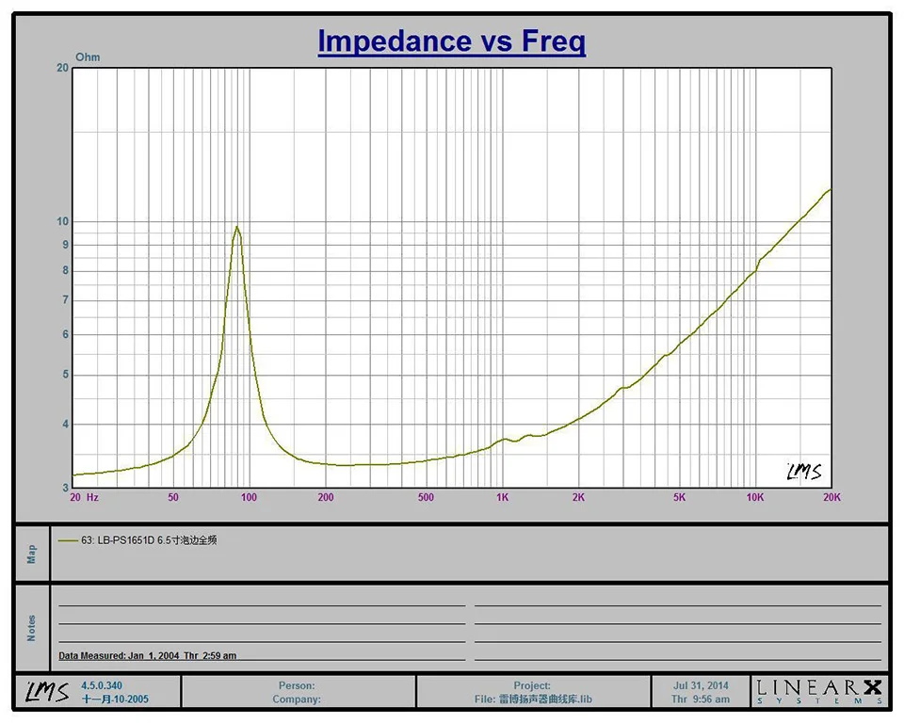The width and height of the screenshot is (904, 723).
Task: Click the '5K' frequency axis label
Action: (x=679, y=497)
